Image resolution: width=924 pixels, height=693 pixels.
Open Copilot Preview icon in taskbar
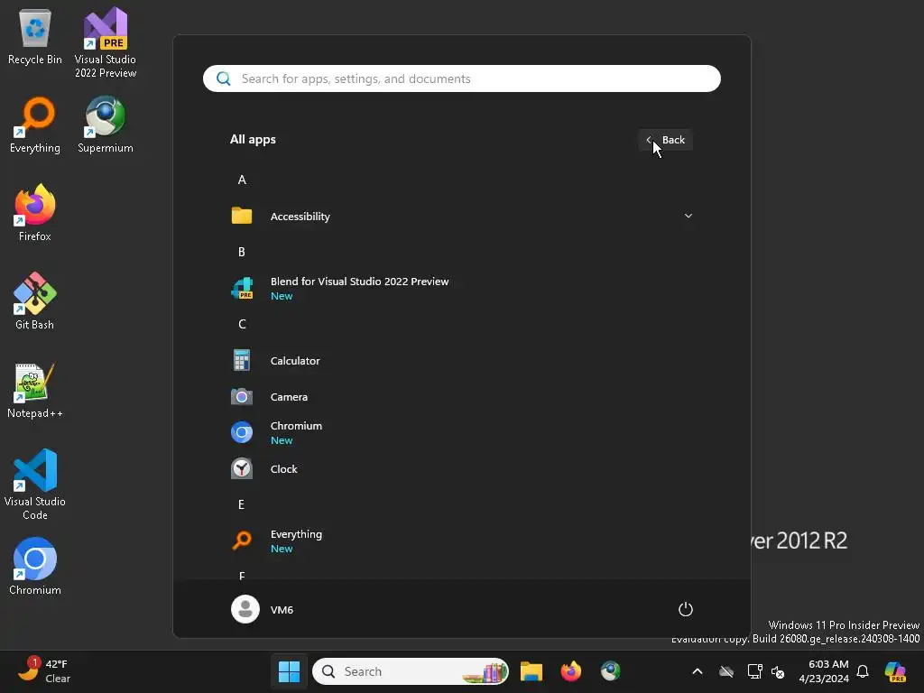895,671
